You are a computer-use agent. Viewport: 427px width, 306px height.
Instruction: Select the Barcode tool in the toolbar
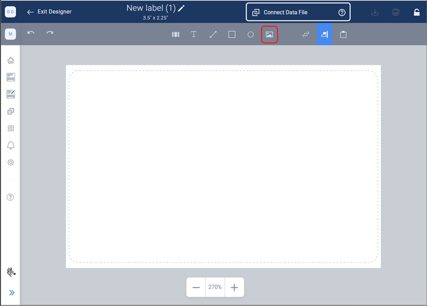point(175,35)
